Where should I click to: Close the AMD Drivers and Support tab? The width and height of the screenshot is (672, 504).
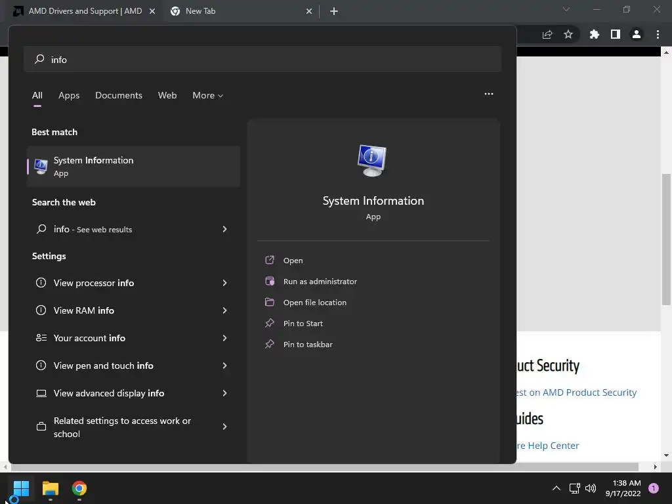[x=152, y=11]
